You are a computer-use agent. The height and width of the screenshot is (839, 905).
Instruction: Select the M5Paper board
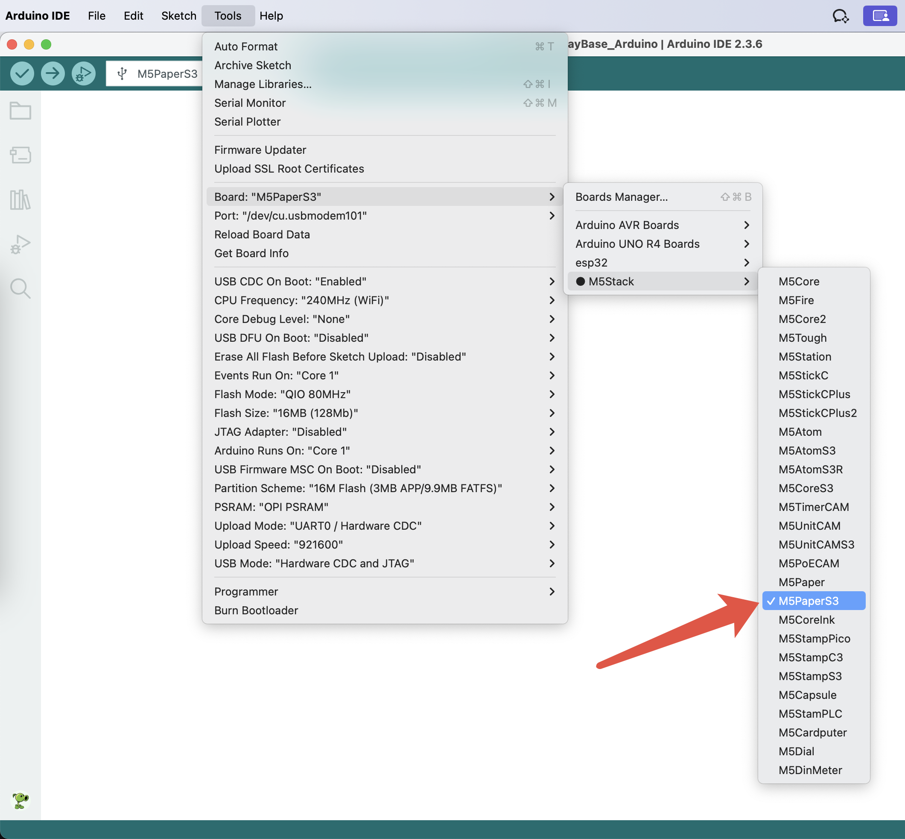[x=814, y=583]
